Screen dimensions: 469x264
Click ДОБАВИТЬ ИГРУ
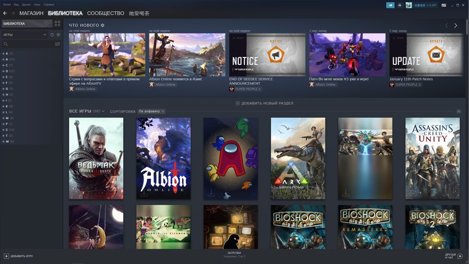click(x=19, y=256)
